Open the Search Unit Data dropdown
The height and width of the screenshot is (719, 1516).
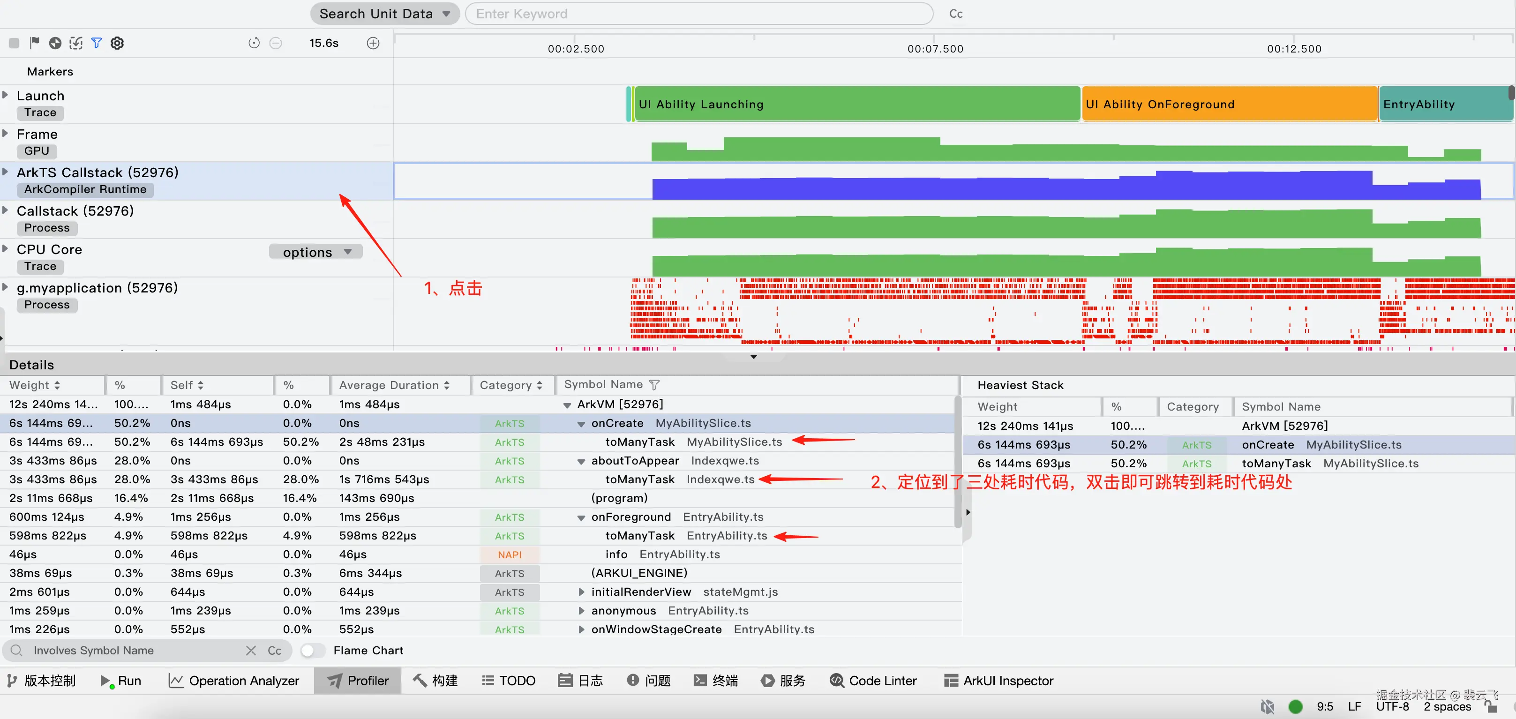[x=385, y=14]
